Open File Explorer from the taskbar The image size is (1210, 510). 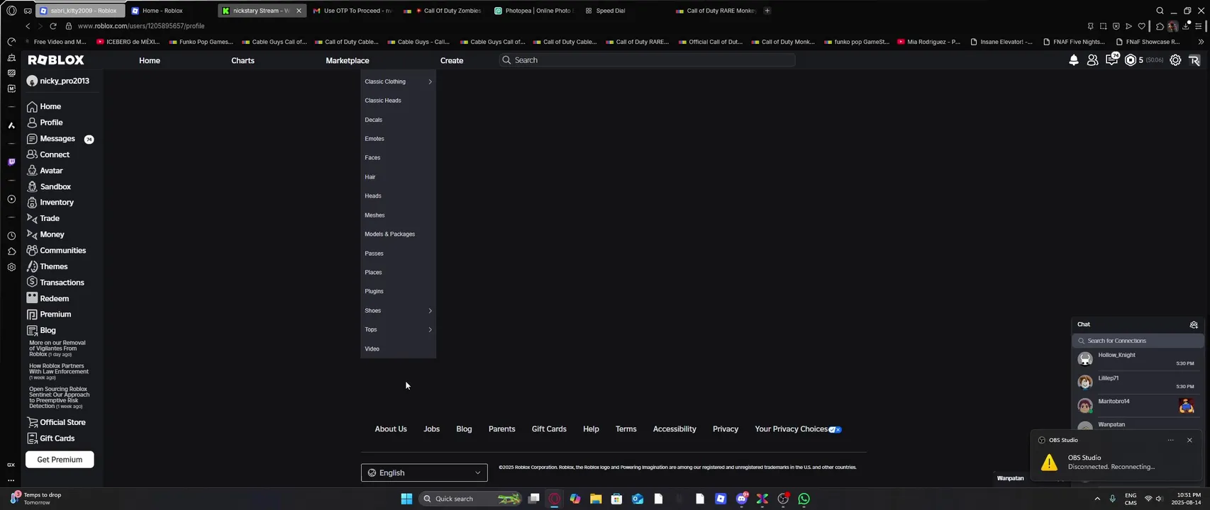click(x=596, y=499)
